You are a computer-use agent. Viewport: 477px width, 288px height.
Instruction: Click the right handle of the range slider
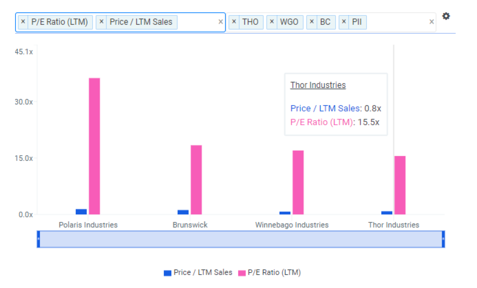click(443, 239)
